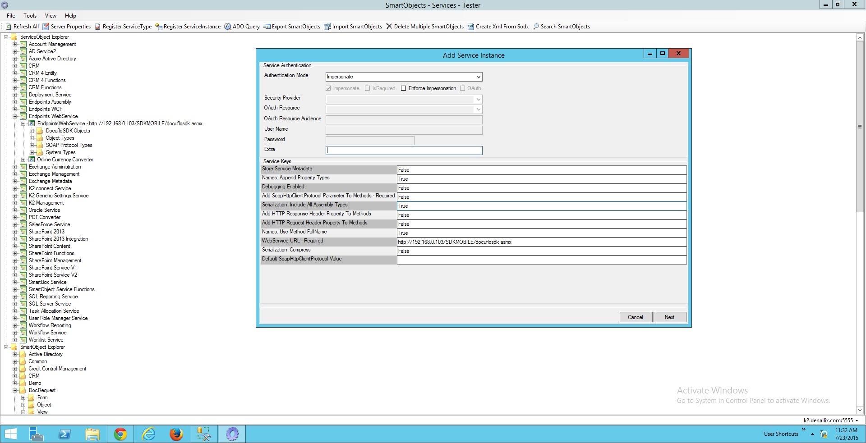Launch Internet Explorer from the taskbar
The image size is (866, 443).
[148, 434]
